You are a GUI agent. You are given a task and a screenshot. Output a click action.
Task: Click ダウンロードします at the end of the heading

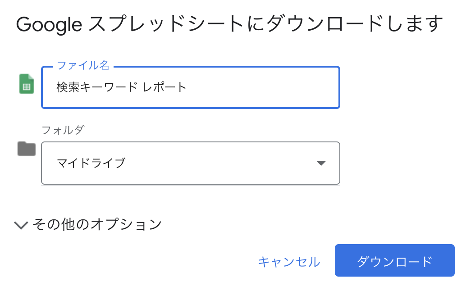355,24
